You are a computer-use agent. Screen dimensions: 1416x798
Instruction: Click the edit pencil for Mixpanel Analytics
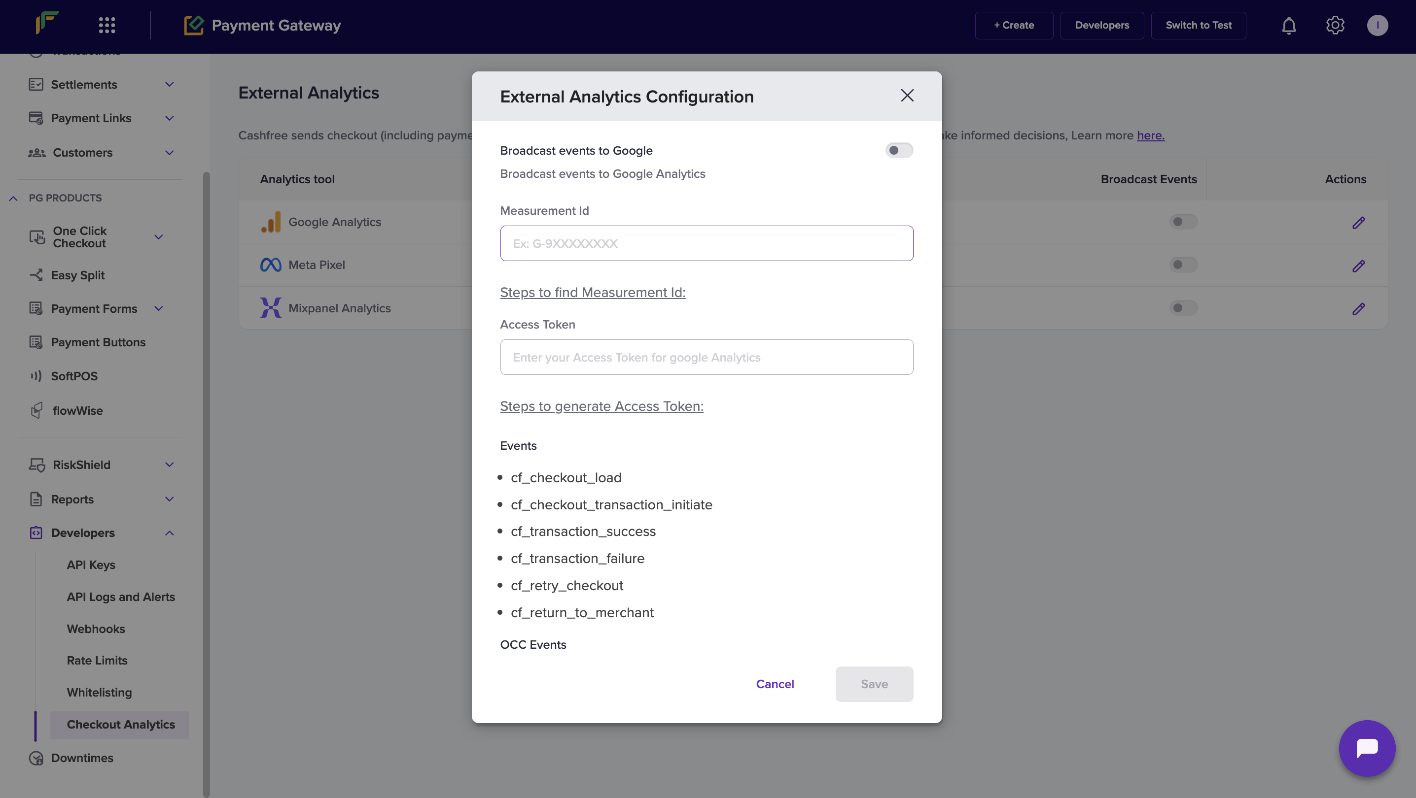click(x=1358, y=309)
